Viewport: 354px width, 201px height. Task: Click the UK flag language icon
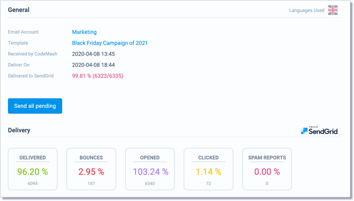333,10
